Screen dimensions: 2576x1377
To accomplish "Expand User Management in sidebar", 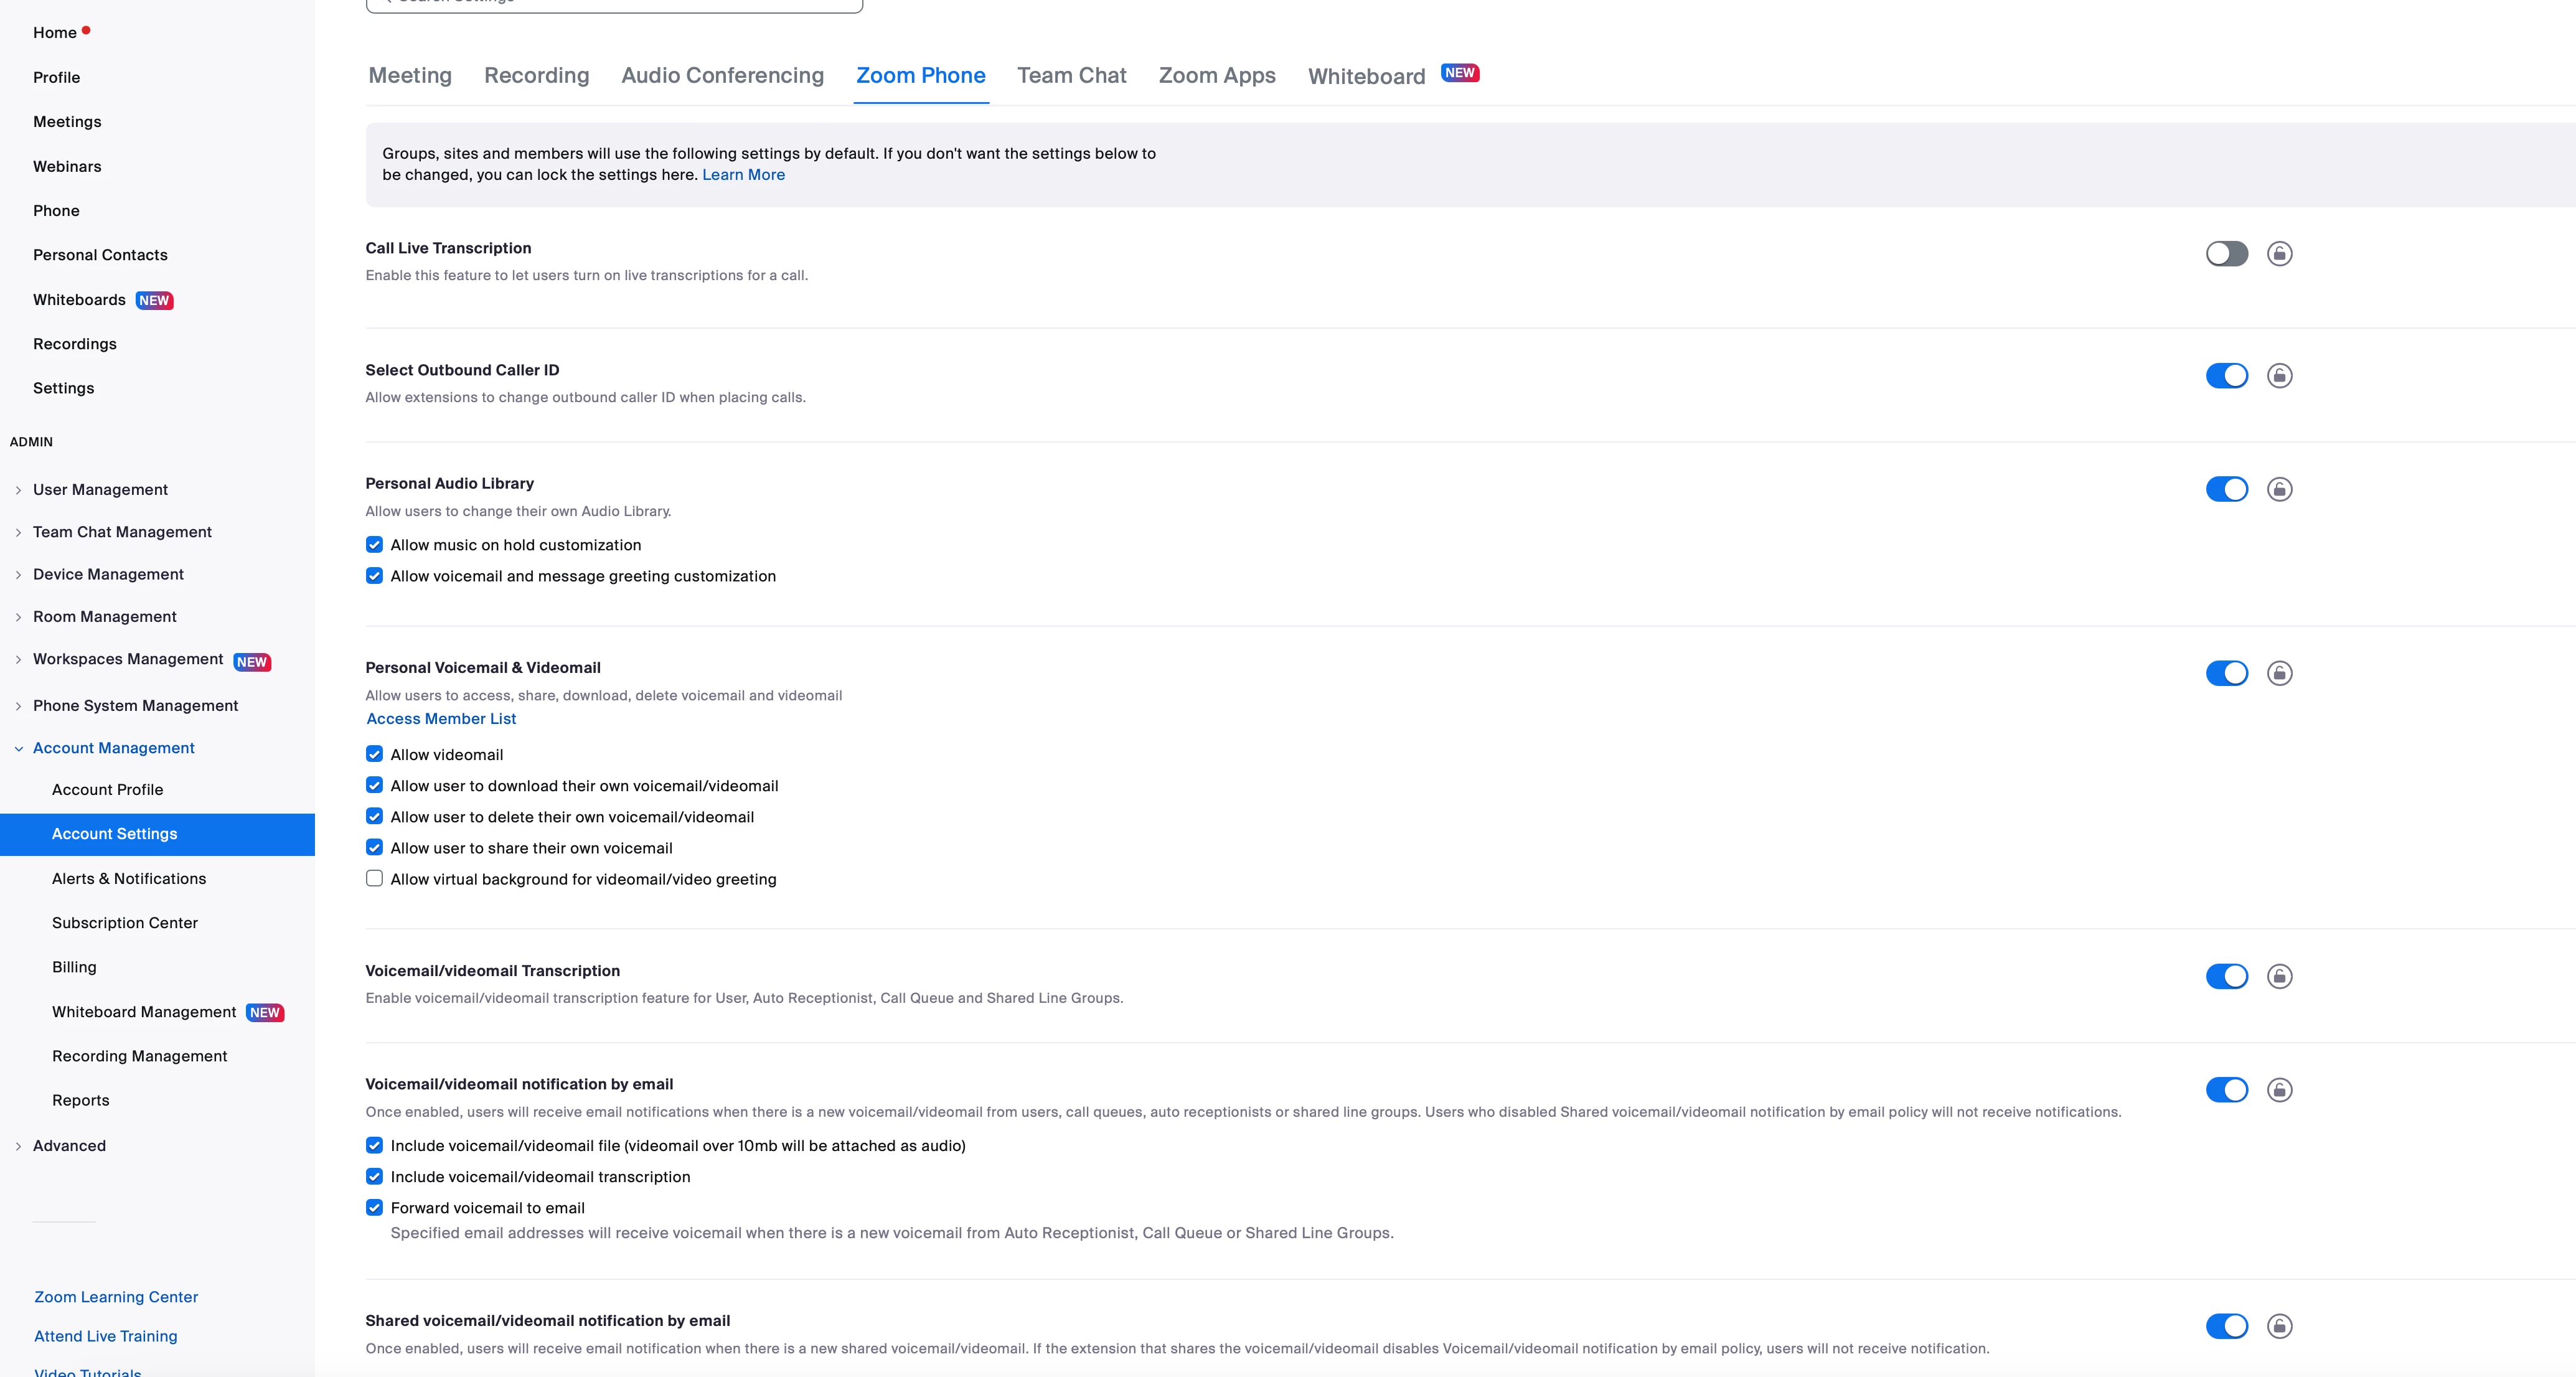I will [100, 490].
